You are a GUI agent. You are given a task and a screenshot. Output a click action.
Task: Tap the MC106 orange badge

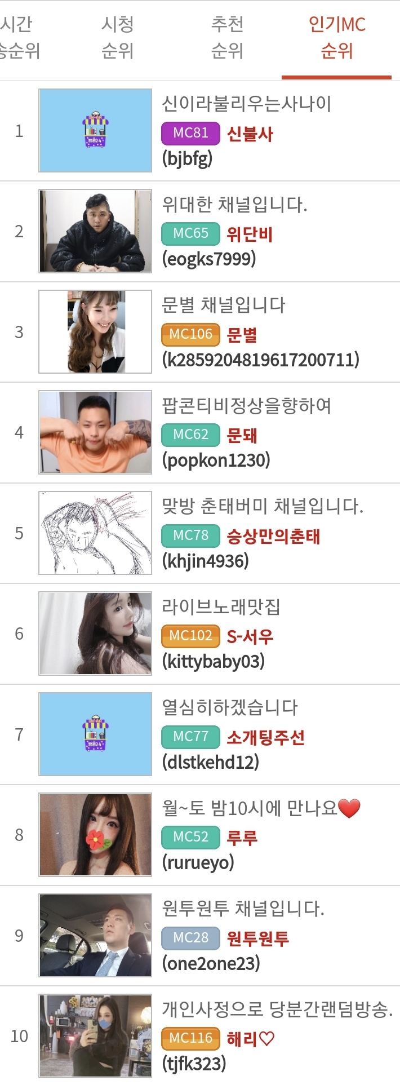190,334
